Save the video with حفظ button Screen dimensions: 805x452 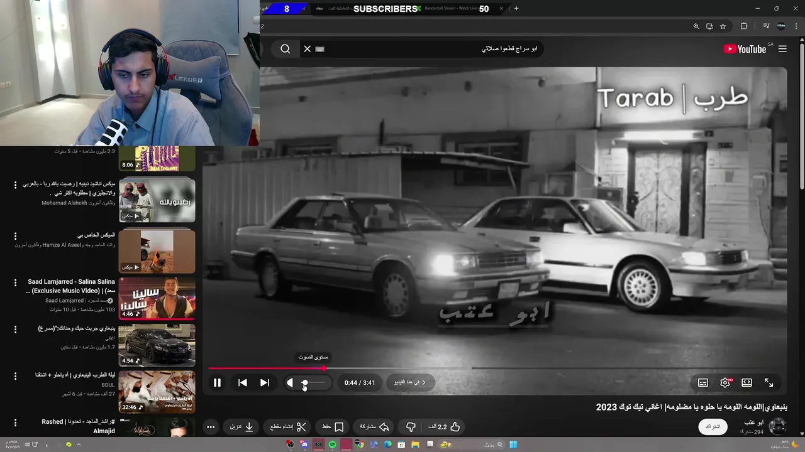click(x=333, y=427)
